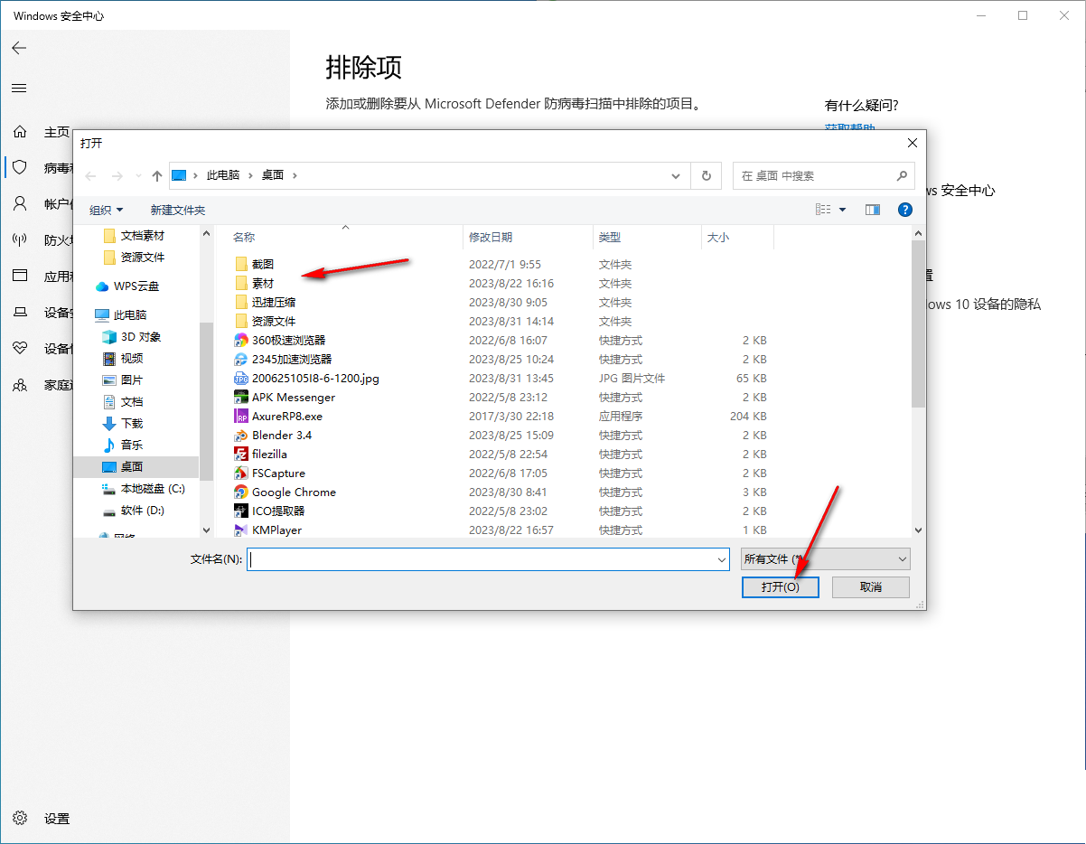
Task: Click the refresh icon beside the address bar
Action: click(706, 175)
